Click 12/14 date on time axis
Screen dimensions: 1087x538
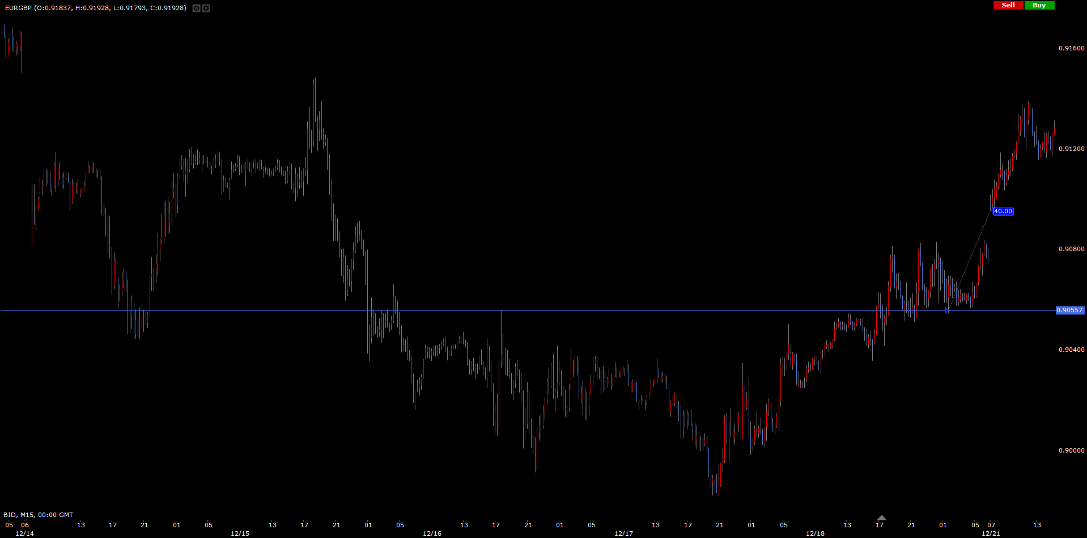[x=24, y=533]
